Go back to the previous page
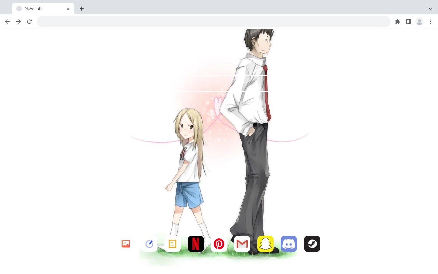438x274 pixels. [8, 22]
